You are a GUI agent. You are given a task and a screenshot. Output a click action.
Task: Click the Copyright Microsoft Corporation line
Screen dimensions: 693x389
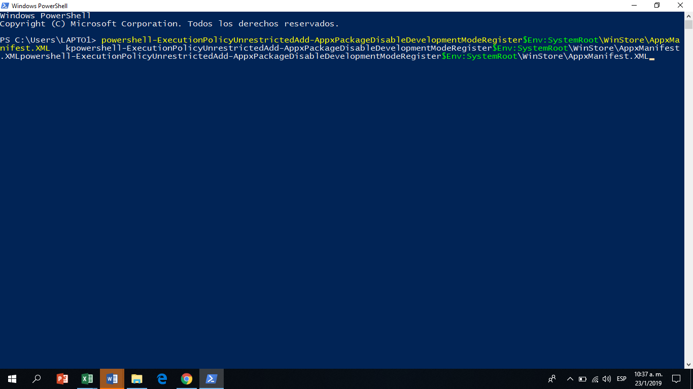point(169,24)
